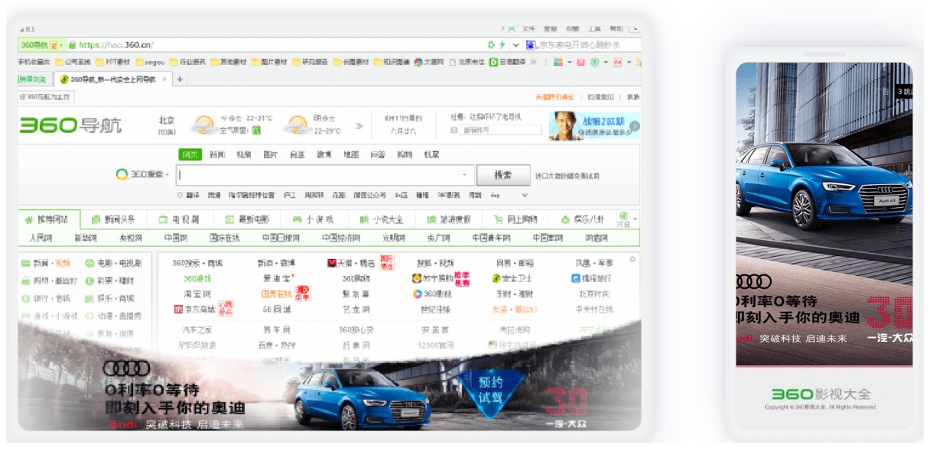Click the 京东商城 site icon link
Image resolution: width=933 pixels, height=451 pixels.
pyautogui.click(x=178, y=310)
